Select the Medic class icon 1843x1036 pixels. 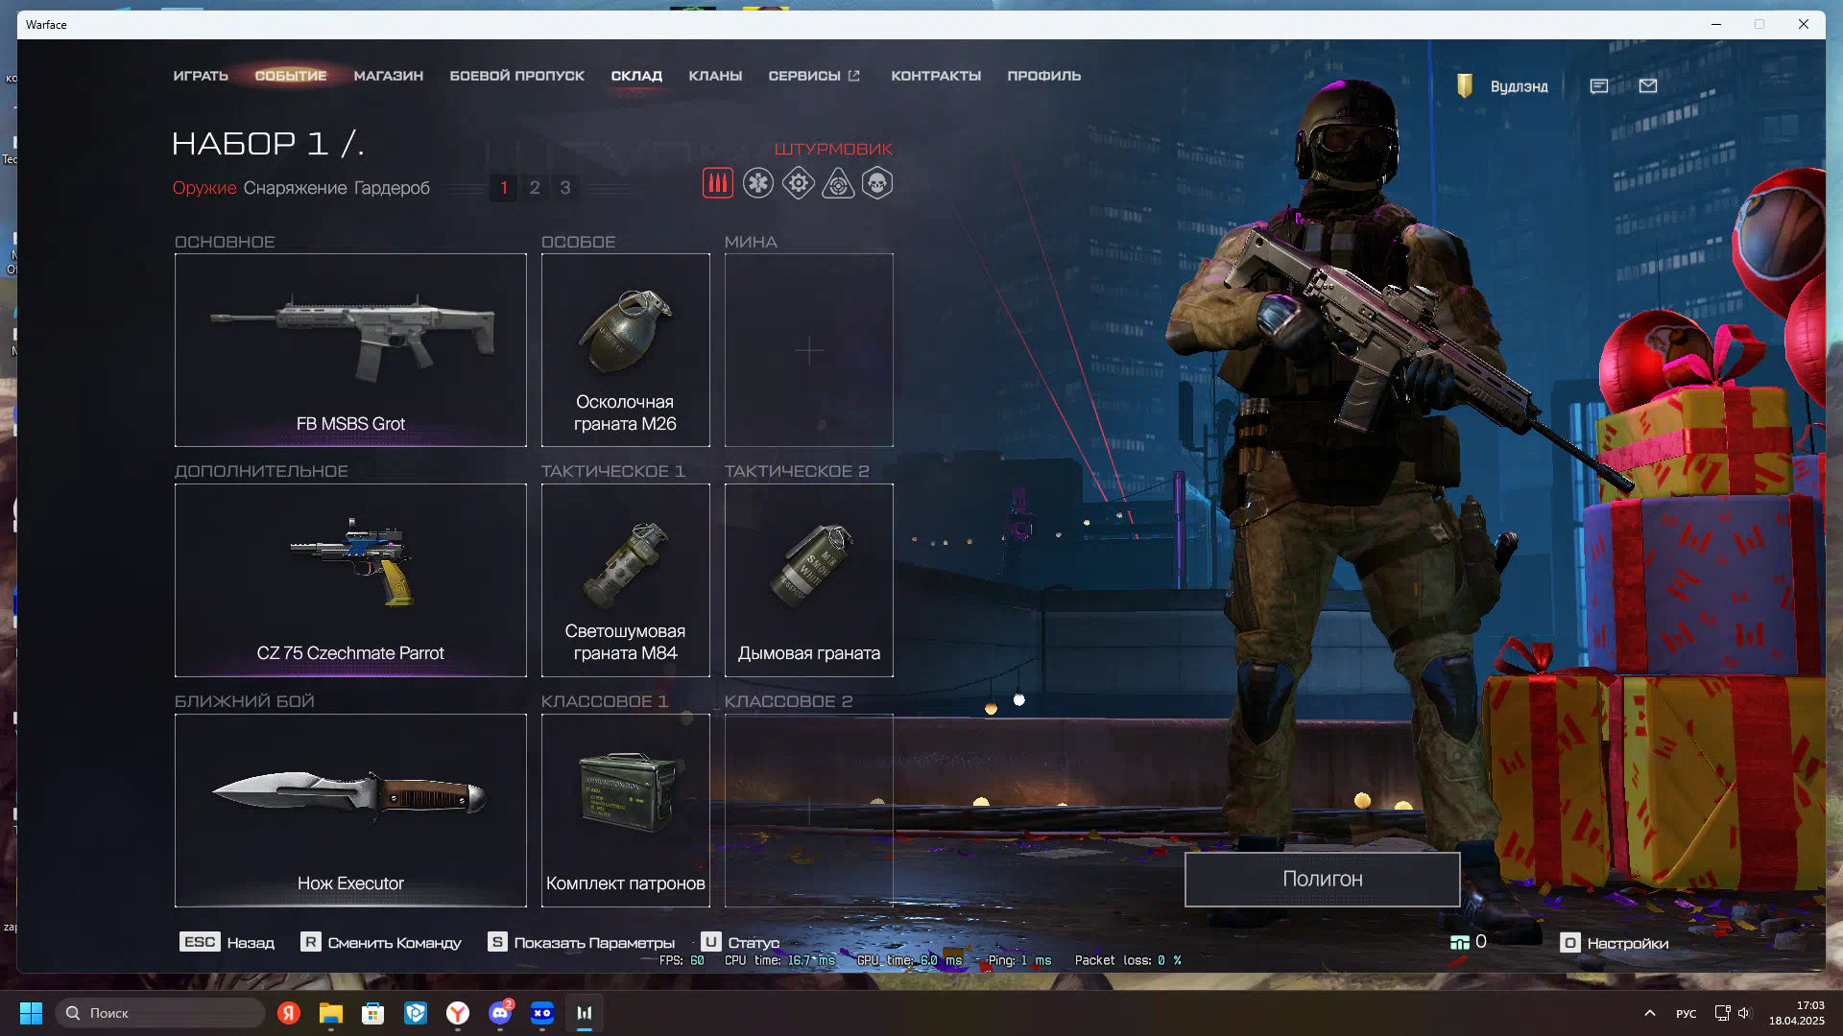point(758,183)
